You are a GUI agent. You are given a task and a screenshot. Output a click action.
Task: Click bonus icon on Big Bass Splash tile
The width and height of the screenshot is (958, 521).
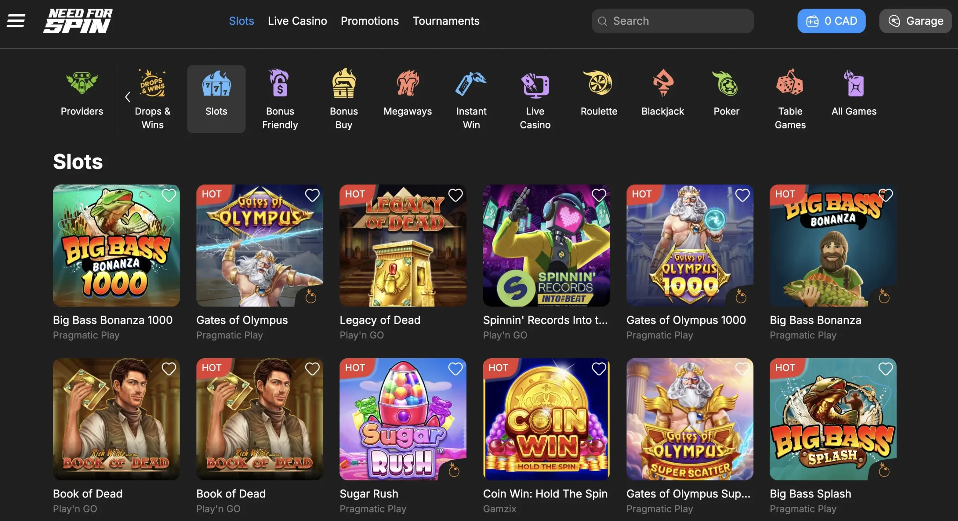coord(884,470)
